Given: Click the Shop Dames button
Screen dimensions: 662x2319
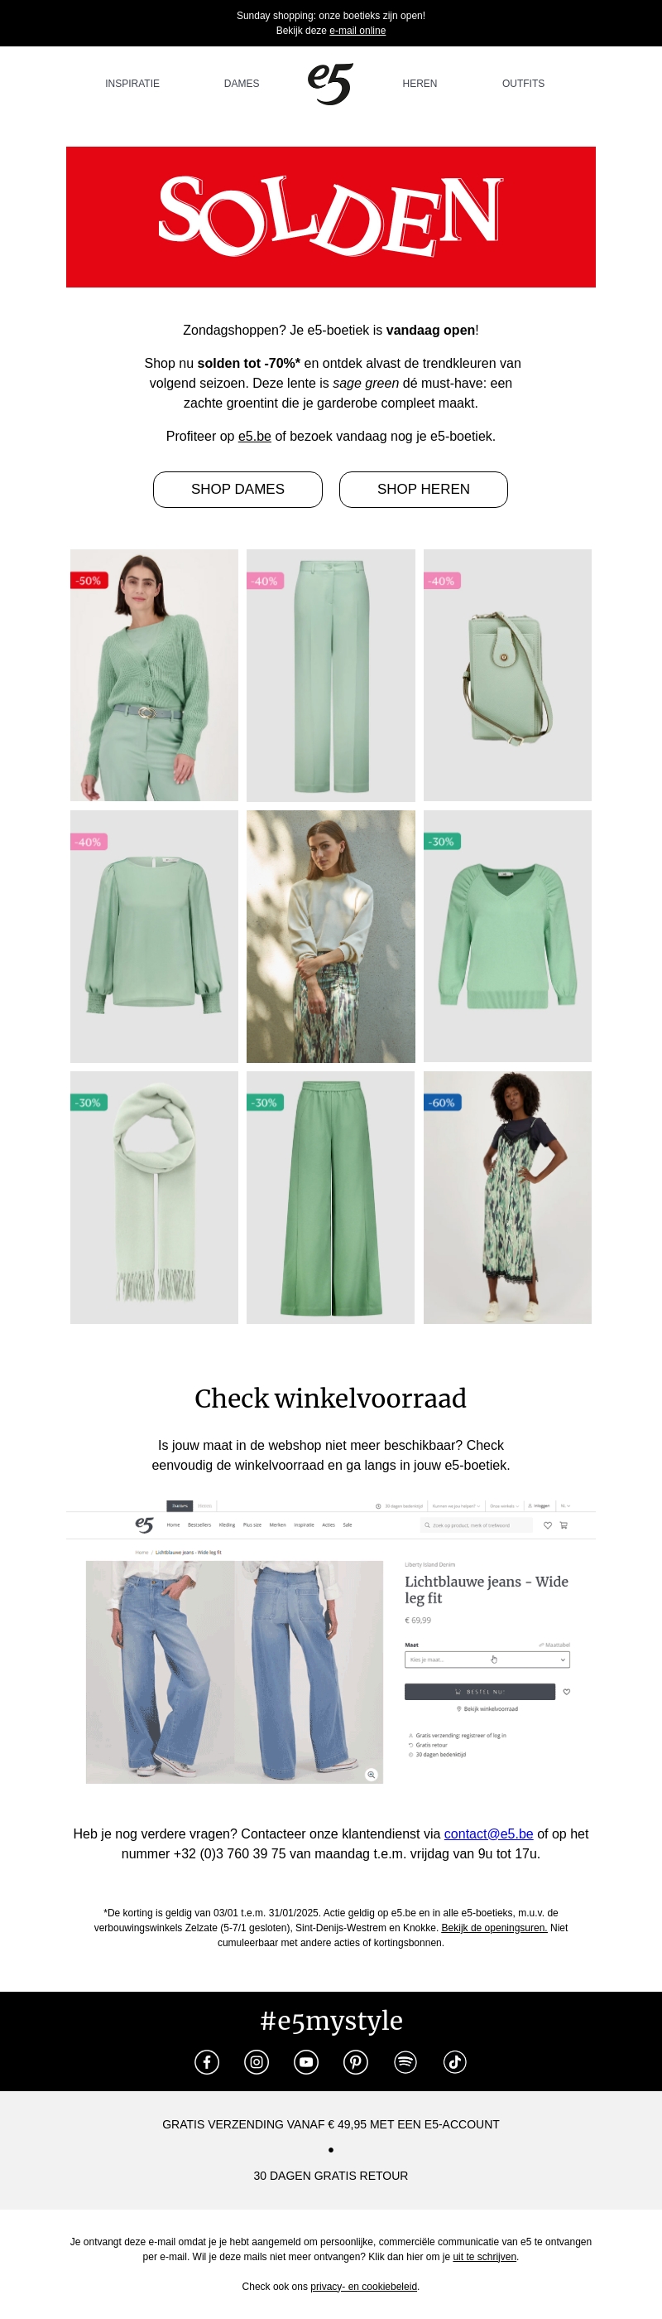Looking at the screenshot, I should (x=237, y=489).
